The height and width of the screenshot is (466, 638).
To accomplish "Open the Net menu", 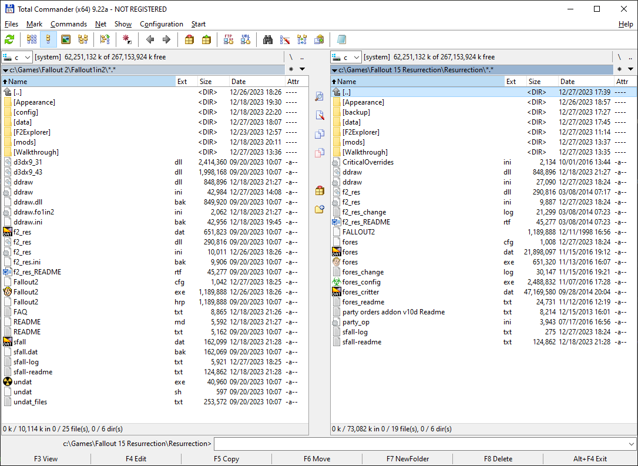I will click(x=100, y=24).
